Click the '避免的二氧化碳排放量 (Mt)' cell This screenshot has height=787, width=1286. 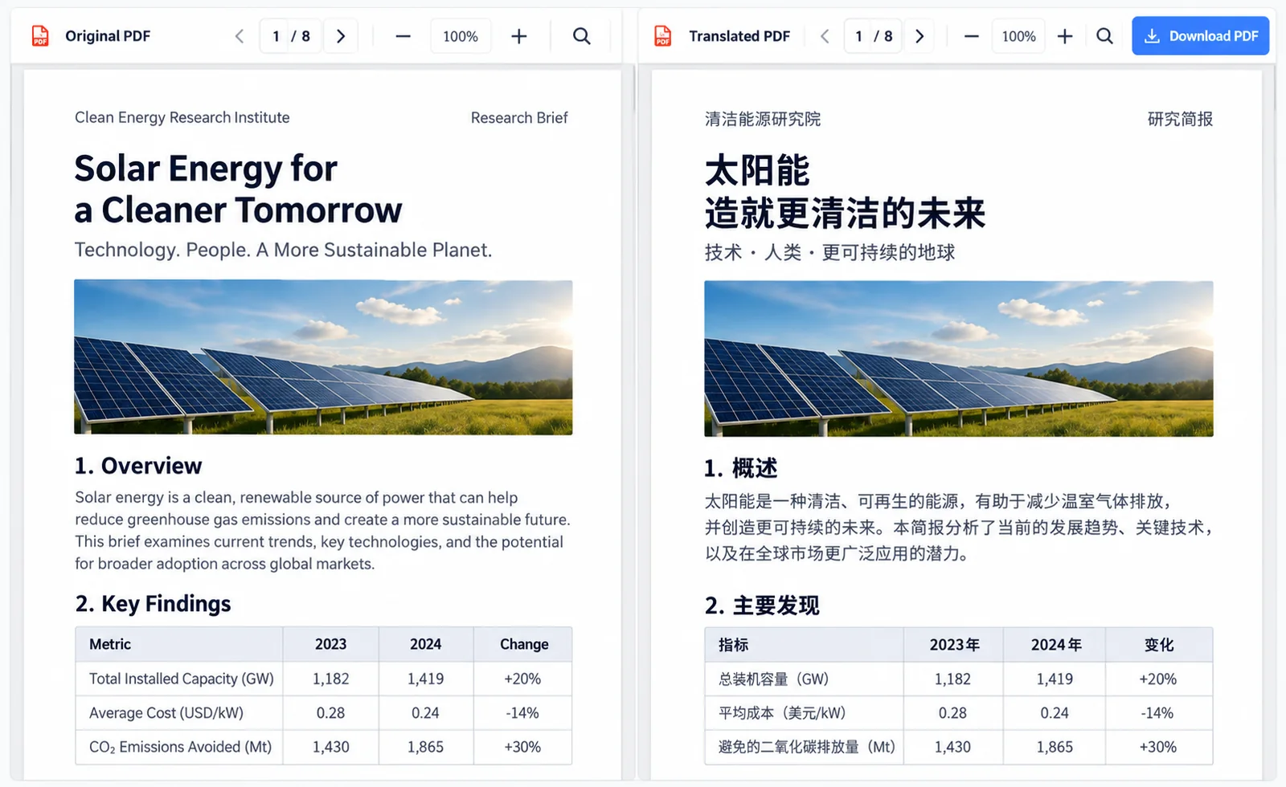pos(806,747)
